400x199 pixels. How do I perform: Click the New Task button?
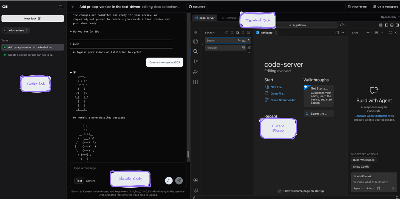coord(33,18)
